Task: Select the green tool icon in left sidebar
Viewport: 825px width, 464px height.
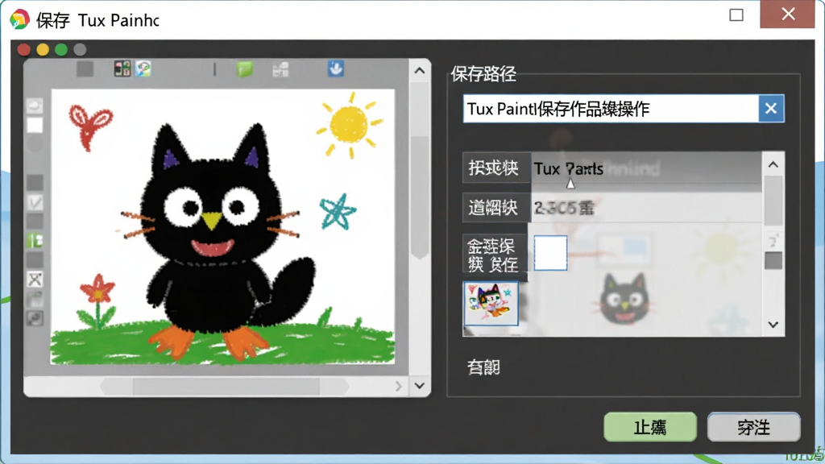Action: point(35,240)
